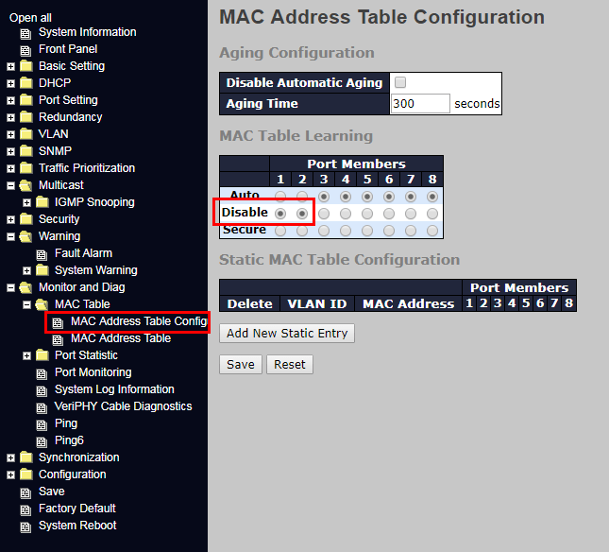Expand the Synchronization tree node
Image resolution: width=609 pixels, height=552 pixels.
pos(11,457)
